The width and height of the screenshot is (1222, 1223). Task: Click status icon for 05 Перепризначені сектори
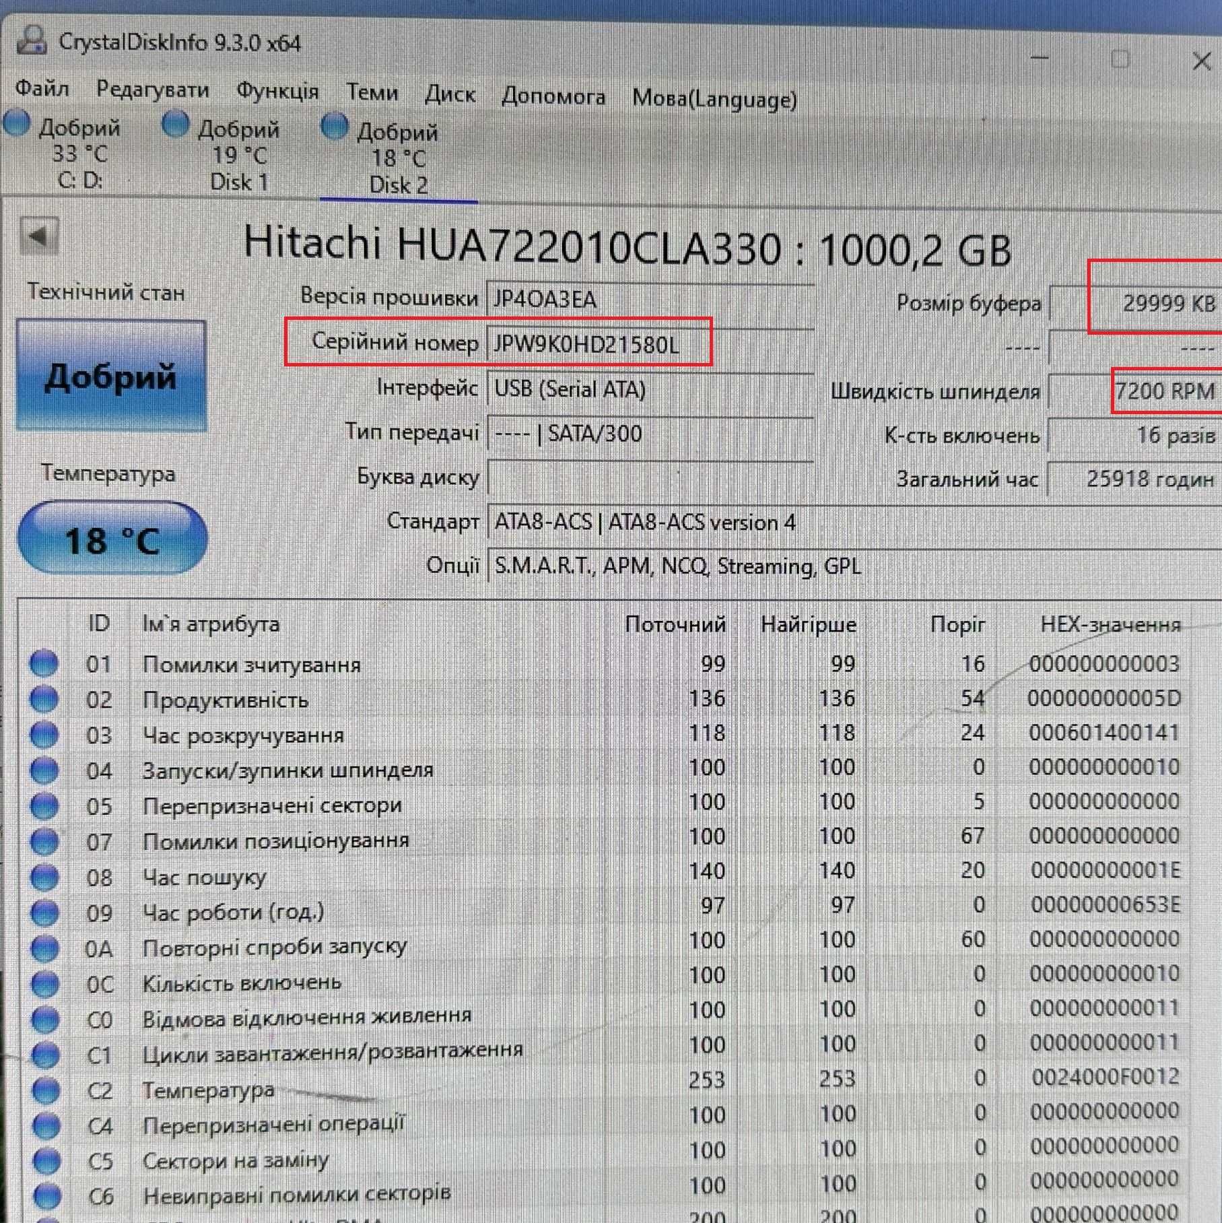(44, 805)
